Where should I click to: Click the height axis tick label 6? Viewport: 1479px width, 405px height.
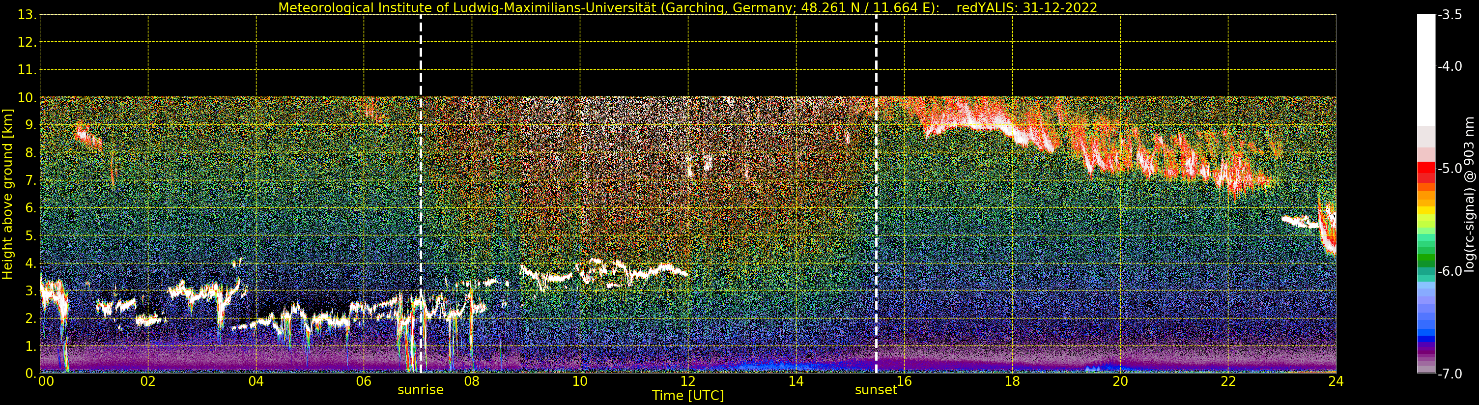pyautogui.click(x=30, y=208)
